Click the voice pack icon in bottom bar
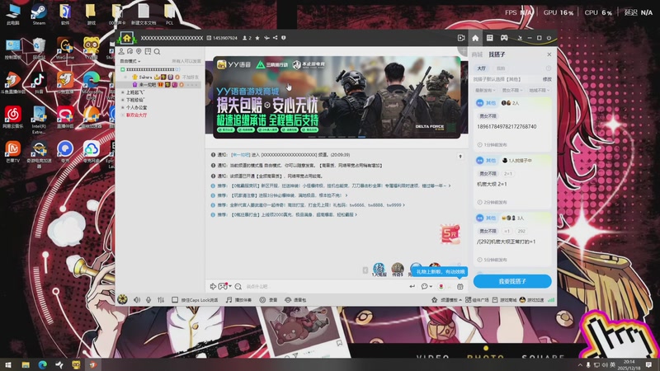 pyautogui.click(x=288, y=300)
